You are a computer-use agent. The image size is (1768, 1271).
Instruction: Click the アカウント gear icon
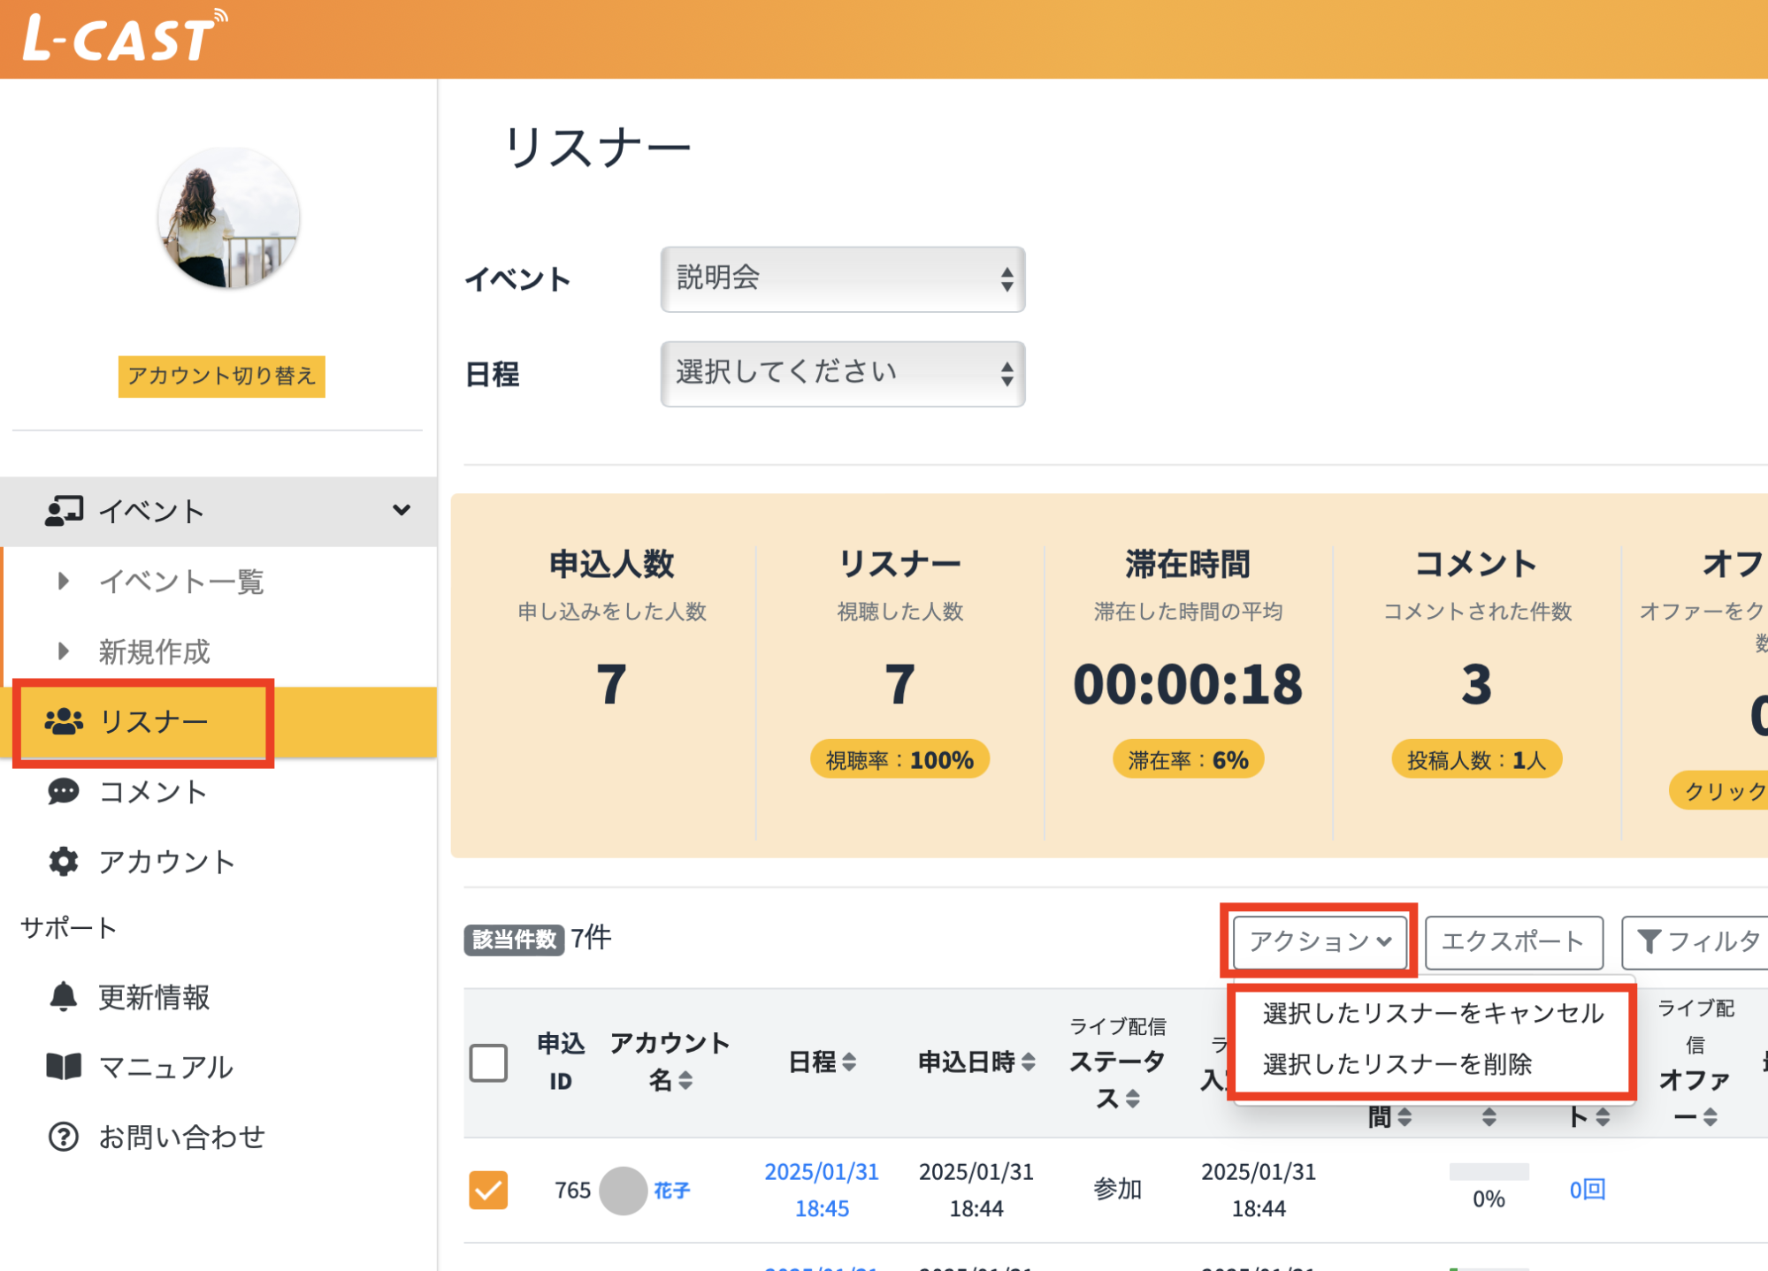click(61, 862)
